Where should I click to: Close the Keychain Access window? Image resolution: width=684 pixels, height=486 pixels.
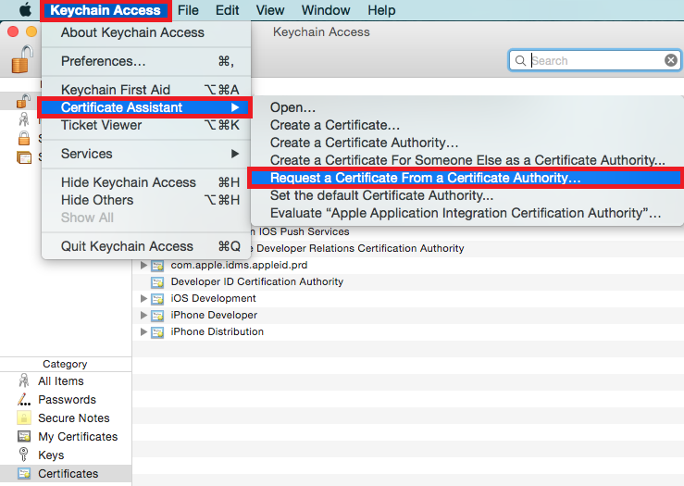click(13, 31)
